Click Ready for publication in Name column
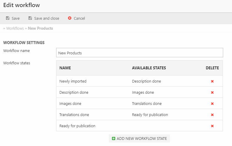Image resolution: width=232 pixels, height=146 pixels. point(77,126)
